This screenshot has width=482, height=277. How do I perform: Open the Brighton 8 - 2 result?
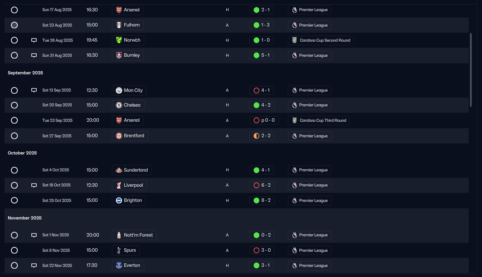(x=261, y=200)
